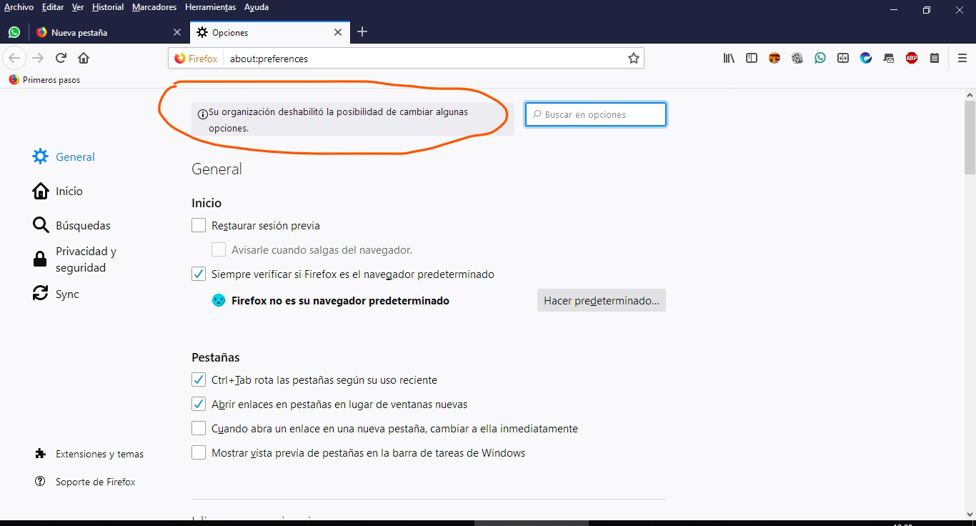Toggle the sidebar panel icon
Viewport: 976px width, 526px height.
coord(752,59)
